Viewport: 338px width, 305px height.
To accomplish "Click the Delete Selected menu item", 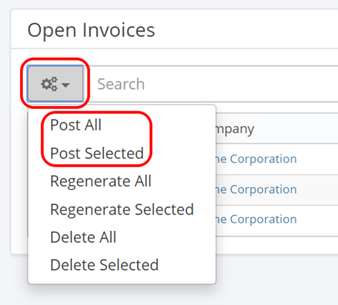I will [x=104, y=265].
